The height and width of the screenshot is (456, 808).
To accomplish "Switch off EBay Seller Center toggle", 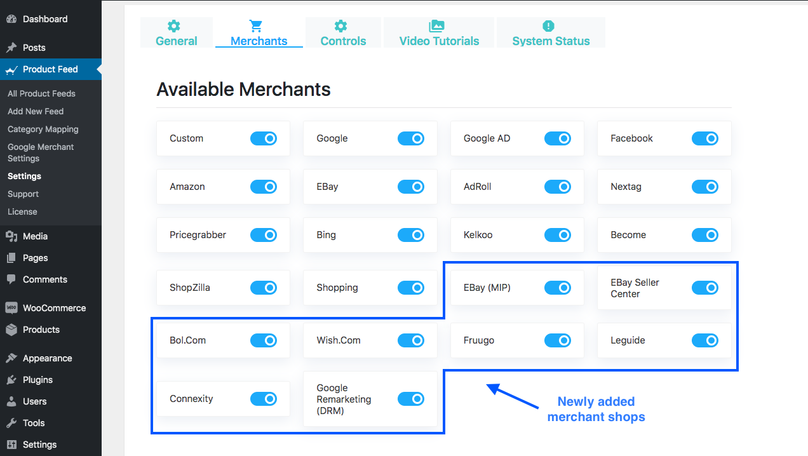I will click(705, 288).
